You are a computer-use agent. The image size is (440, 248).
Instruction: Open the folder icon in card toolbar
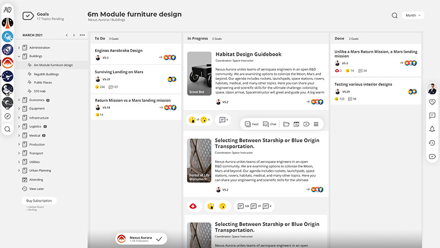[x=286, y=124]
